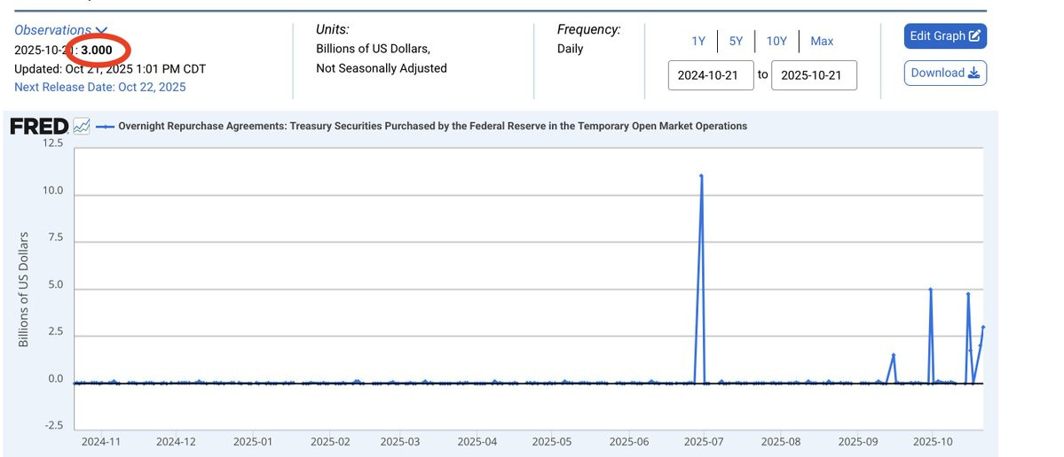
Task: Select the Max date range
Action: click(x=822, y=42)
